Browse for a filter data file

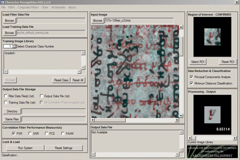9,20
